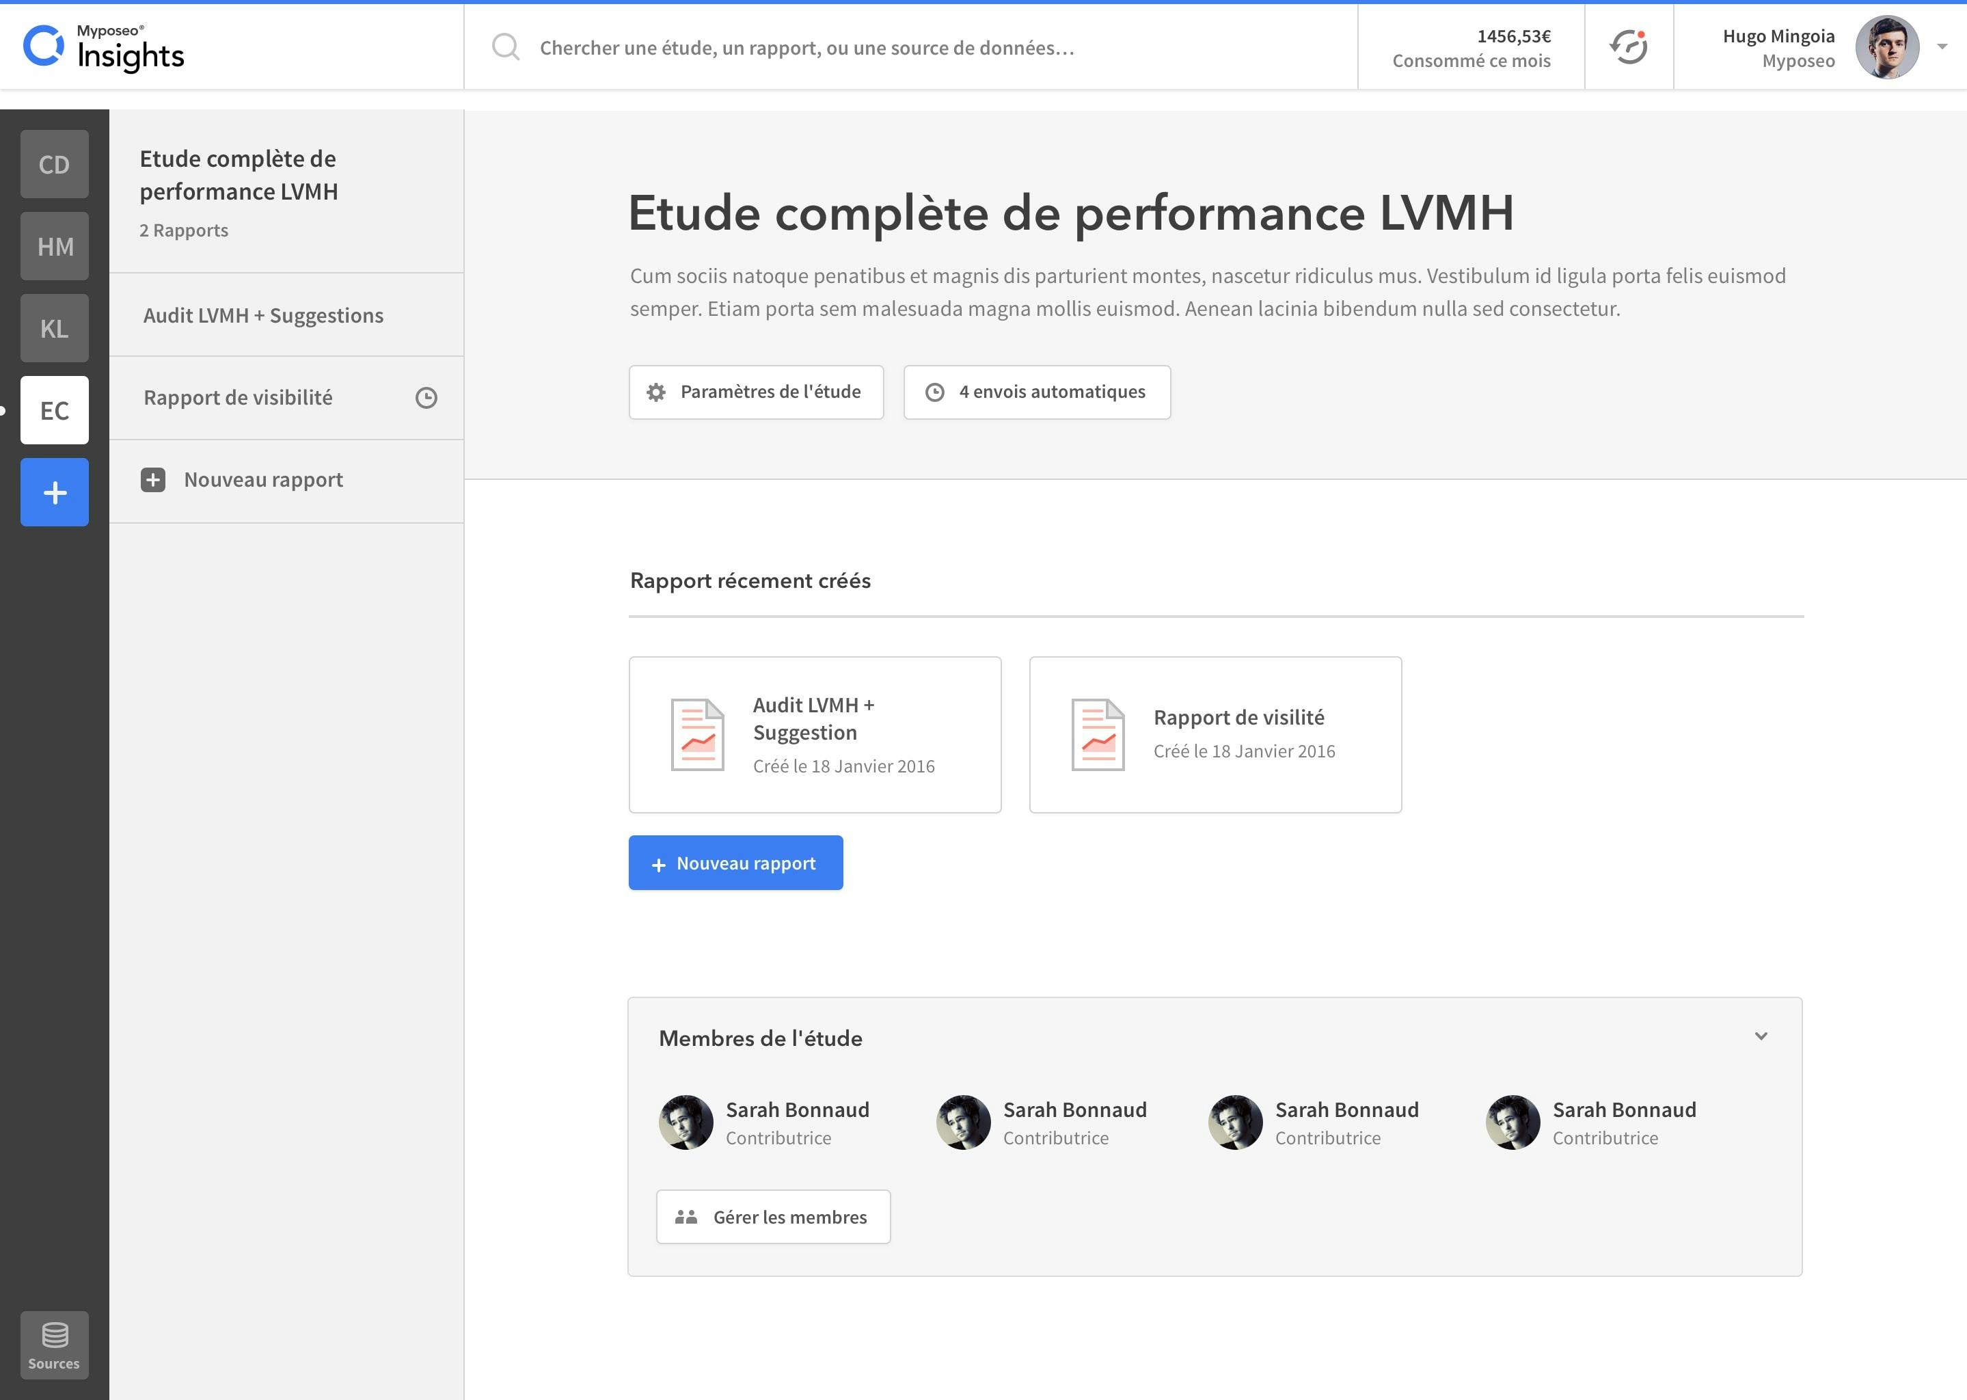Open 4 envois automatiques button
Image resolution: width=1967 pixels, height=1400 pixels.
pyautogui.click(x=1037, y=392)
